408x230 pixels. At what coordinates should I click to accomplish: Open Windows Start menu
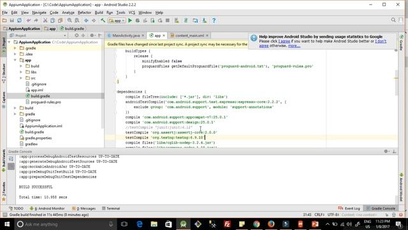point(7,224)
